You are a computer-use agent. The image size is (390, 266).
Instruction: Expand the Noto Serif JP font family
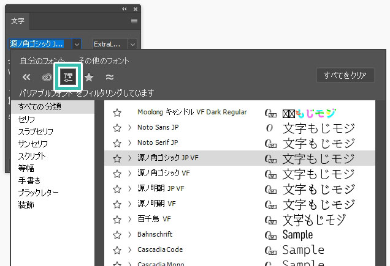tap(129, 143)
